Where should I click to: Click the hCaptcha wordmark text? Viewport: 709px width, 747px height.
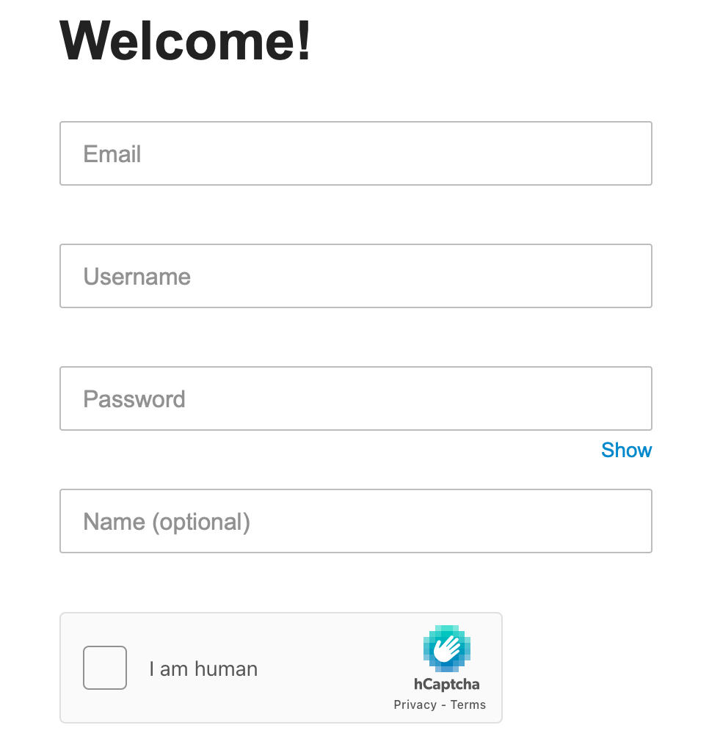click(446, 685)
